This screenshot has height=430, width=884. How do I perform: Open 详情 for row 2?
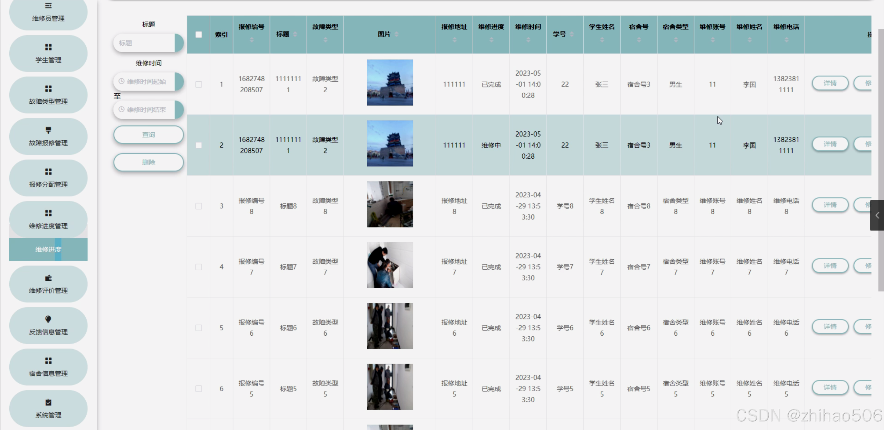pyautogui.click(x=830, y=144)
